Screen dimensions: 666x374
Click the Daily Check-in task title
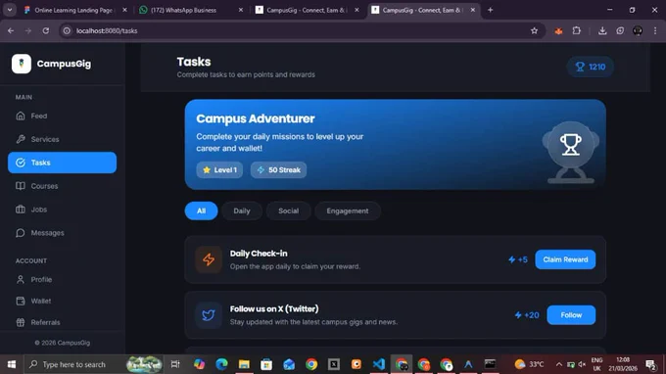259,254
